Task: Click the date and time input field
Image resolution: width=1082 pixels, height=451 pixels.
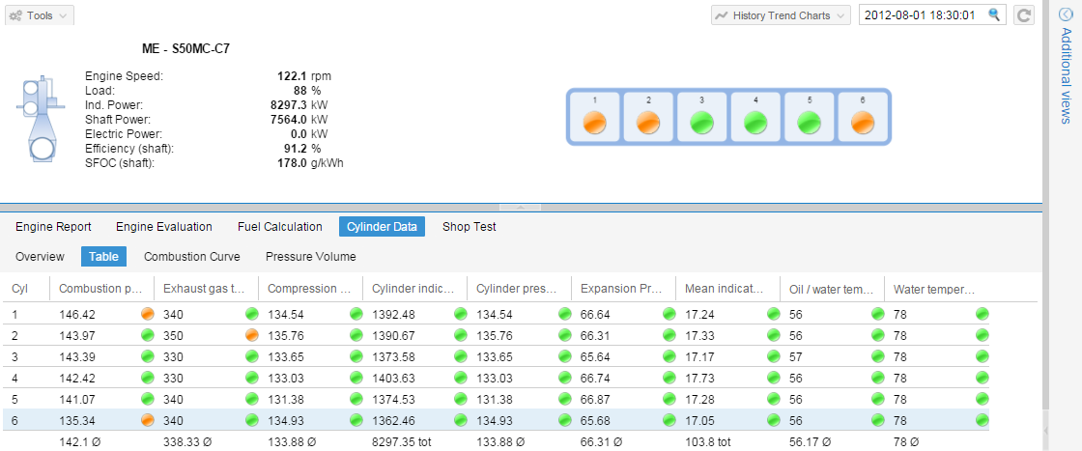Action: [920, 15]
